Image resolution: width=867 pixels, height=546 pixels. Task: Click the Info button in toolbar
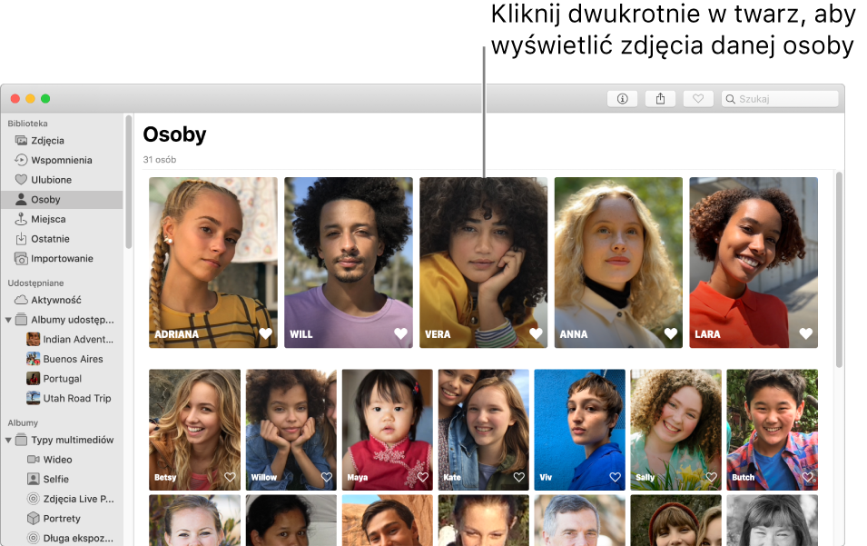[x=622, y=99]
